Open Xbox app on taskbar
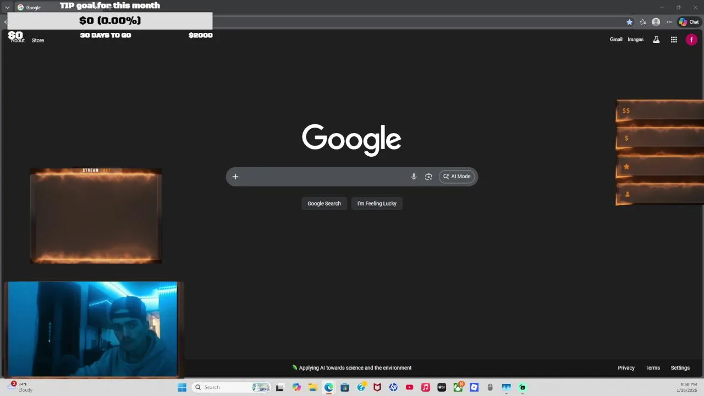Viewport: 704px width, 396px height. pos(458,387)
